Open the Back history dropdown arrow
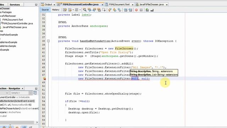 (x=73, y=10)
